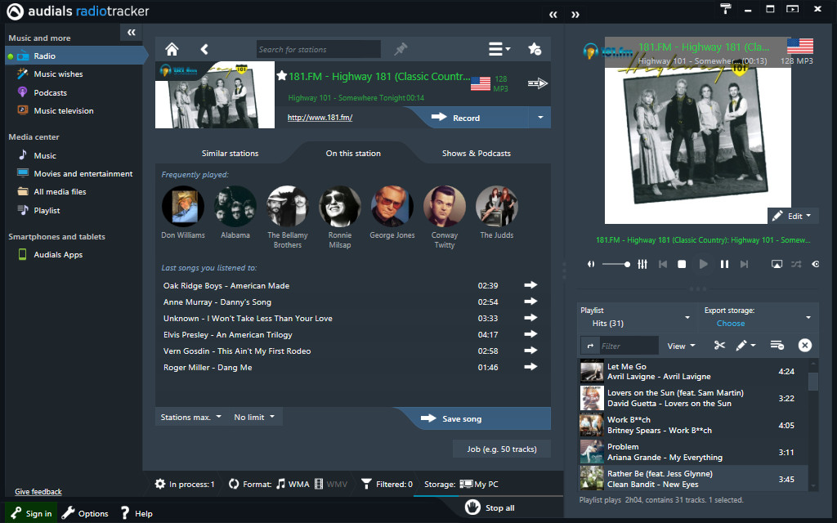This screenshot has width=837, height=523.
Task: Click the Format refresh icon in status bar
Action: pos(234,484)
